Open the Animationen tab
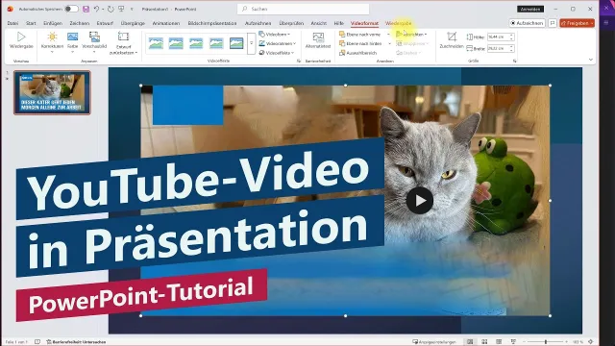This screenshot has height=346, width=615. [x=166, y=23]
